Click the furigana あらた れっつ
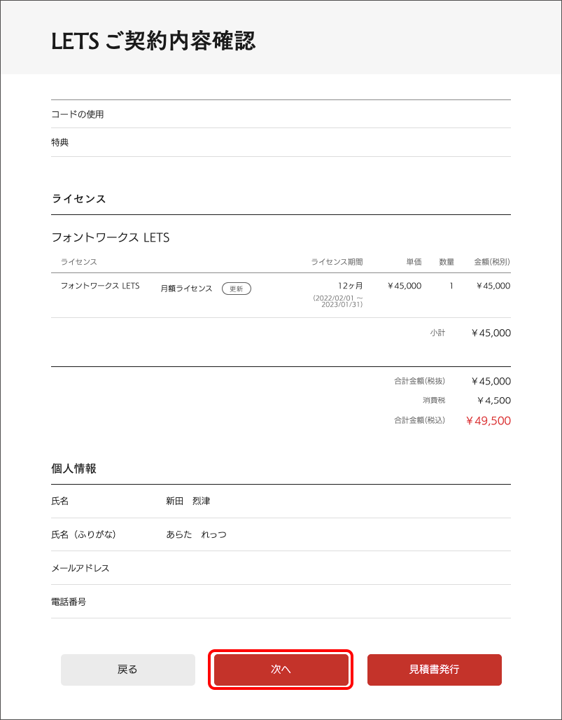The height and width of the screenshot is (720, 562). pos(196,535)
